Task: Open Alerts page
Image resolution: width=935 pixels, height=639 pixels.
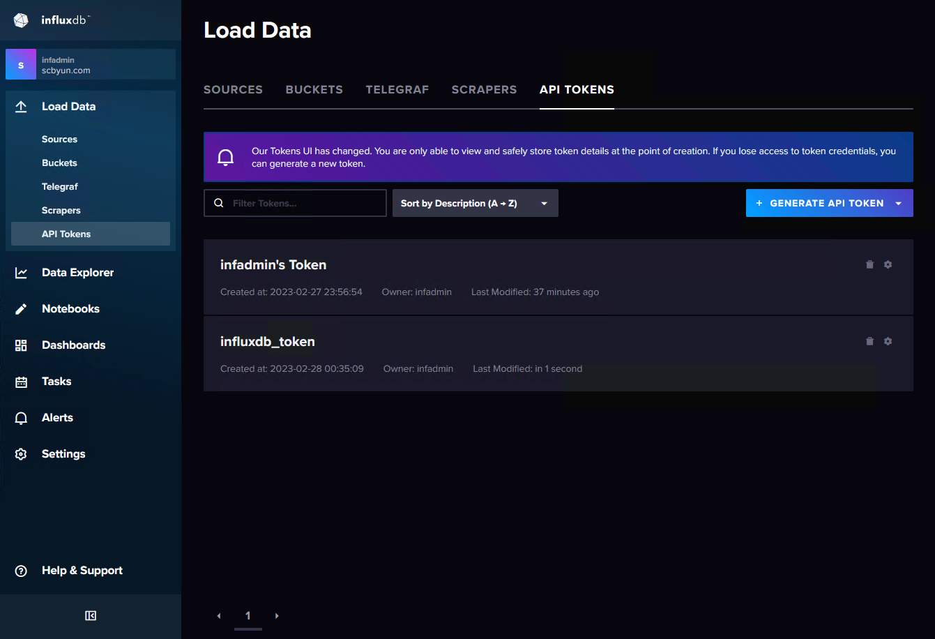Action: [57, 418]
